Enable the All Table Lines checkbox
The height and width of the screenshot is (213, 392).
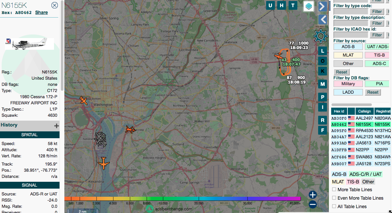click(x=334, y=206)
